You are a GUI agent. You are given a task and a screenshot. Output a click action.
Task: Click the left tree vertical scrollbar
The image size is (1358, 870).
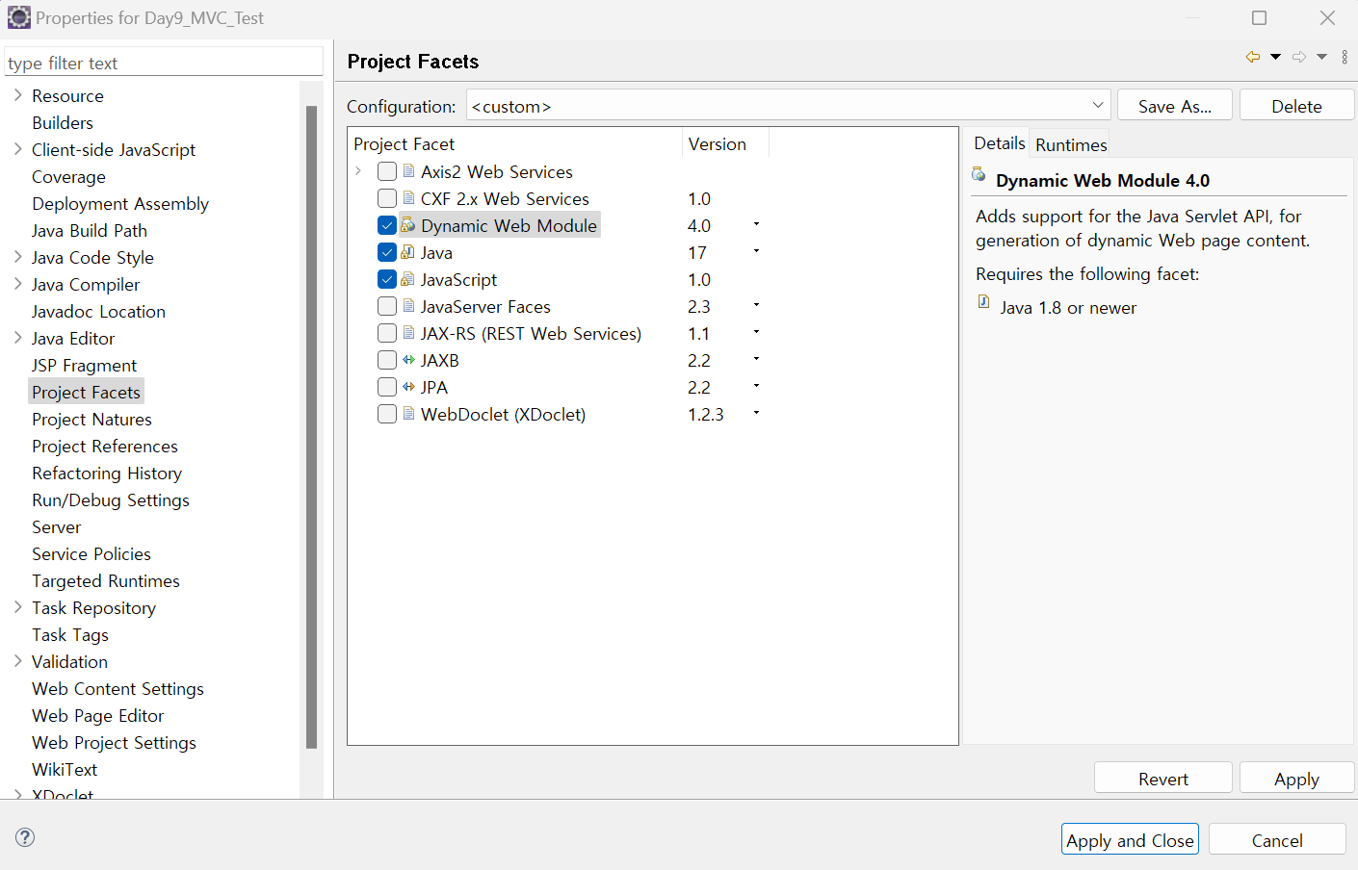311,426
